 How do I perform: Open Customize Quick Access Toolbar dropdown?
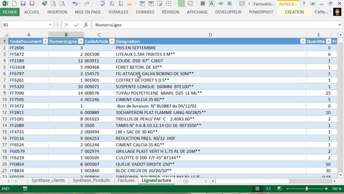(x=249, y=4)
